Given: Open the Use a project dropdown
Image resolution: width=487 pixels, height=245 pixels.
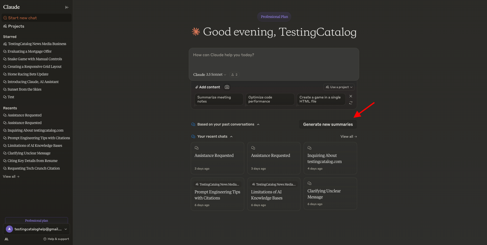Looking at the screenshot, I should (x=339, y=87).
